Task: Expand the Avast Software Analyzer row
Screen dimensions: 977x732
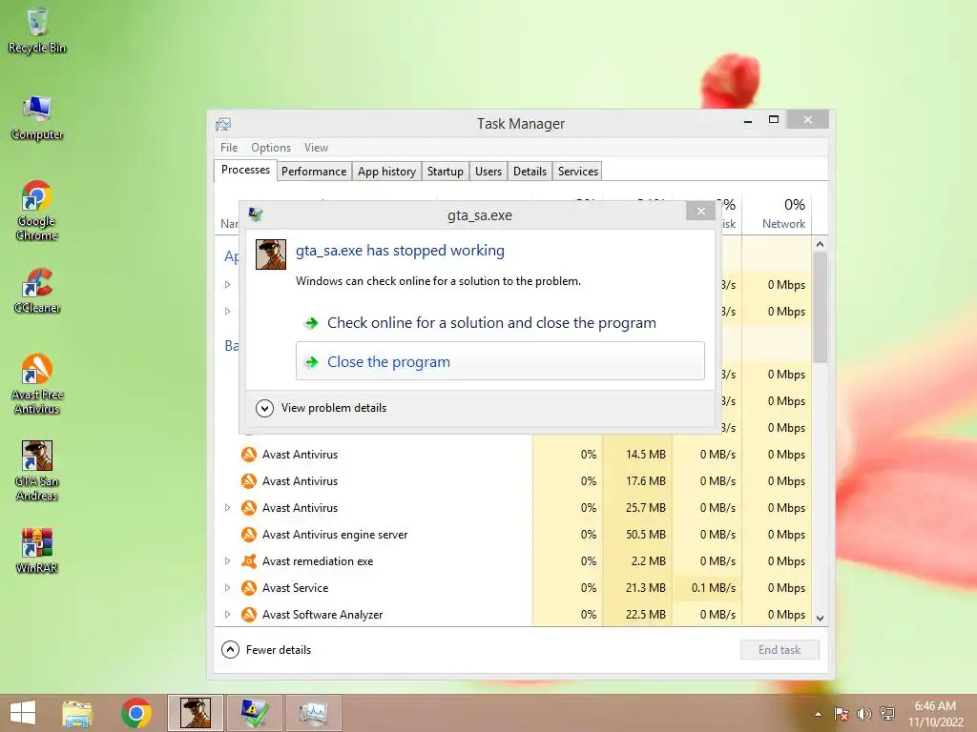Action: (227, 615)
